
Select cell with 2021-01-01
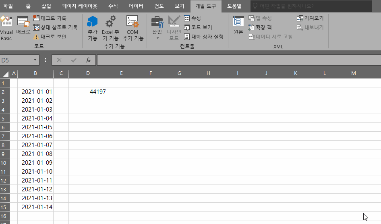pyautogui.click(x=35, y=92)
